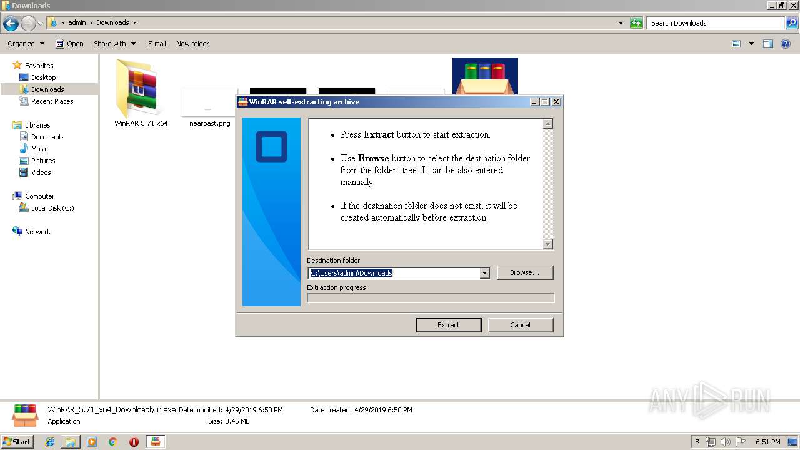Image resolution: width=800 pixels, height=450 pixels.
Task: Click Open in the Explorer toolbar
Action: [x=69, y=44]
